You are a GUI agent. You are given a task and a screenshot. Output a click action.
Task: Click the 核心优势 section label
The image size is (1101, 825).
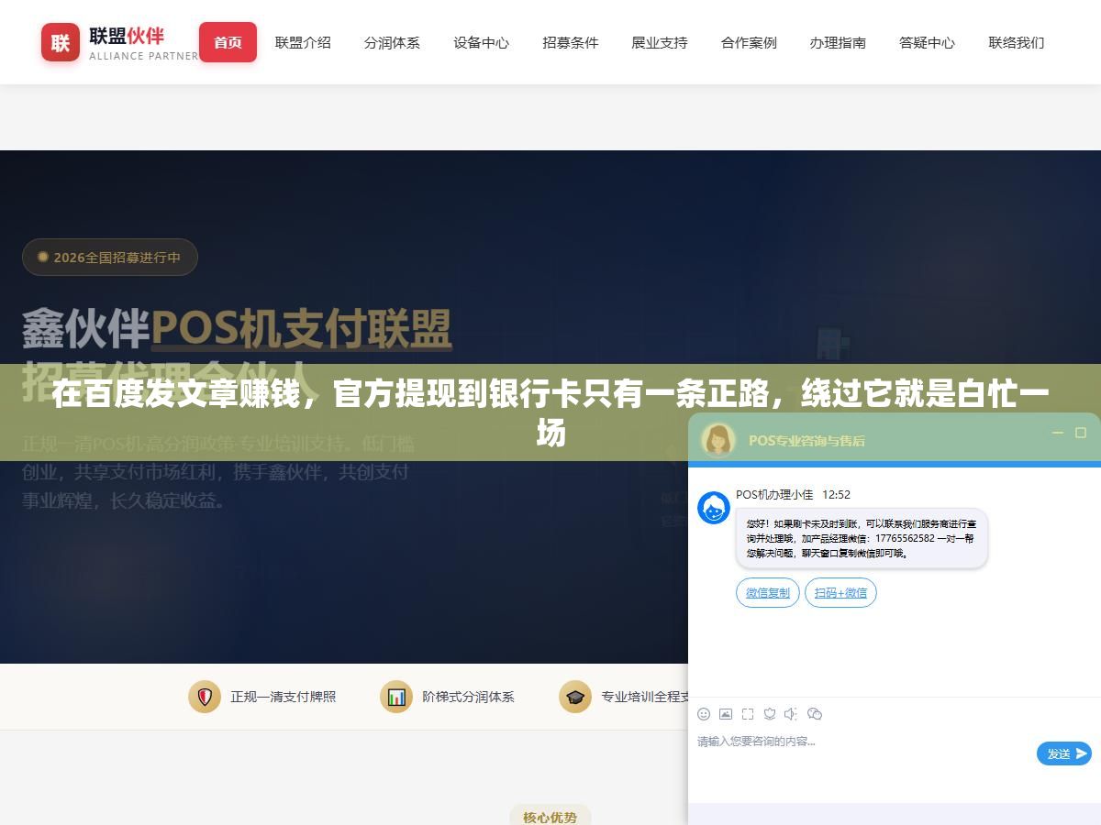(550, 816)
